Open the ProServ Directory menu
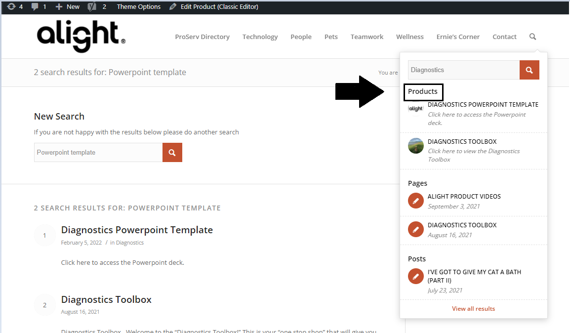This screenshot has height=333, width=570. click(202, 37)
